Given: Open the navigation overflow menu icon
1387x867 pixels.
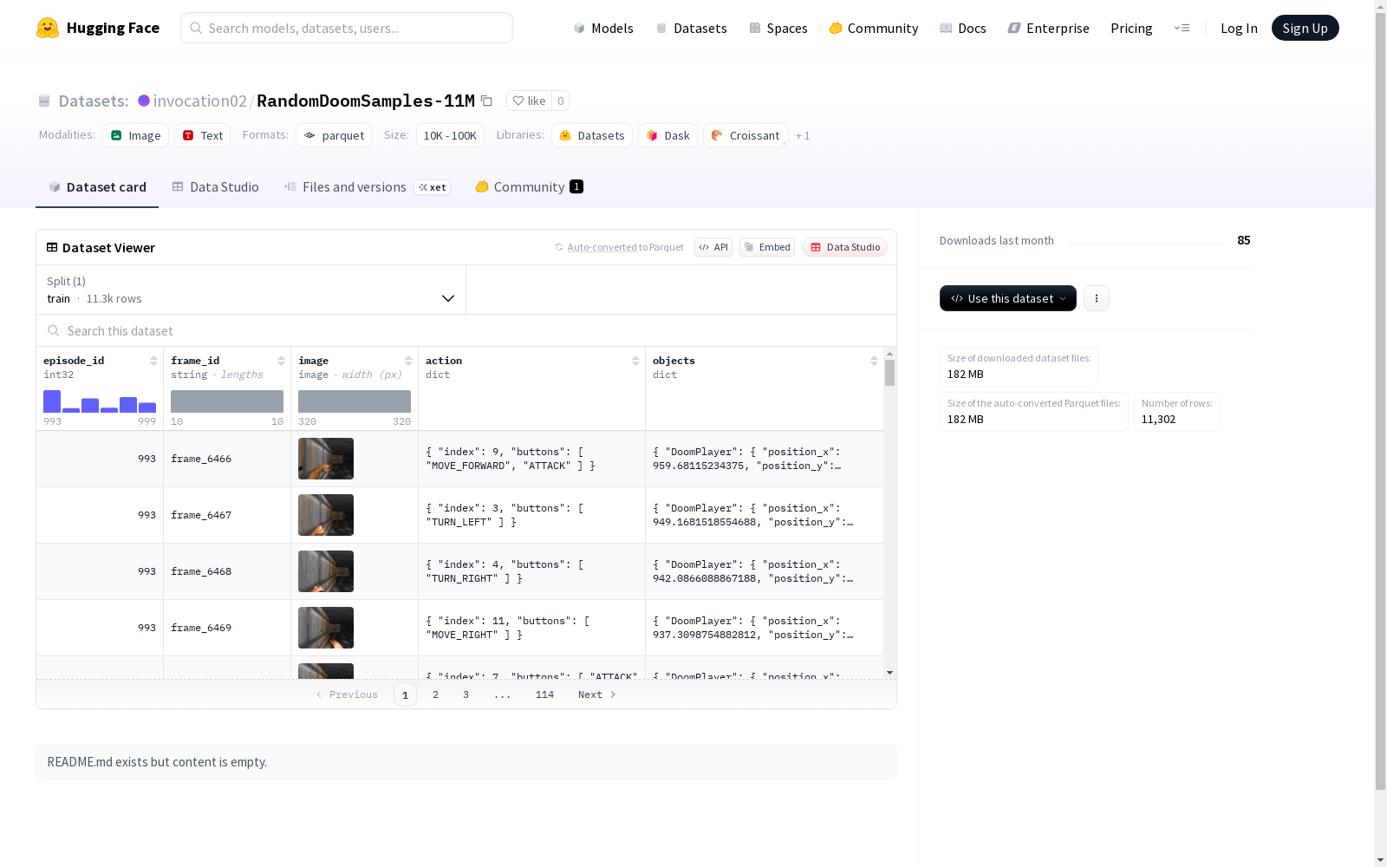Looking at the screenshot, I should (x=1182, y=28).
